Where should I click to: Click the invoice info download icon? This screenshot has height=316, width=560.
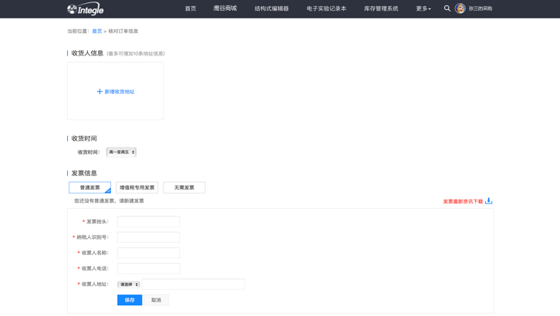[488, 201]
